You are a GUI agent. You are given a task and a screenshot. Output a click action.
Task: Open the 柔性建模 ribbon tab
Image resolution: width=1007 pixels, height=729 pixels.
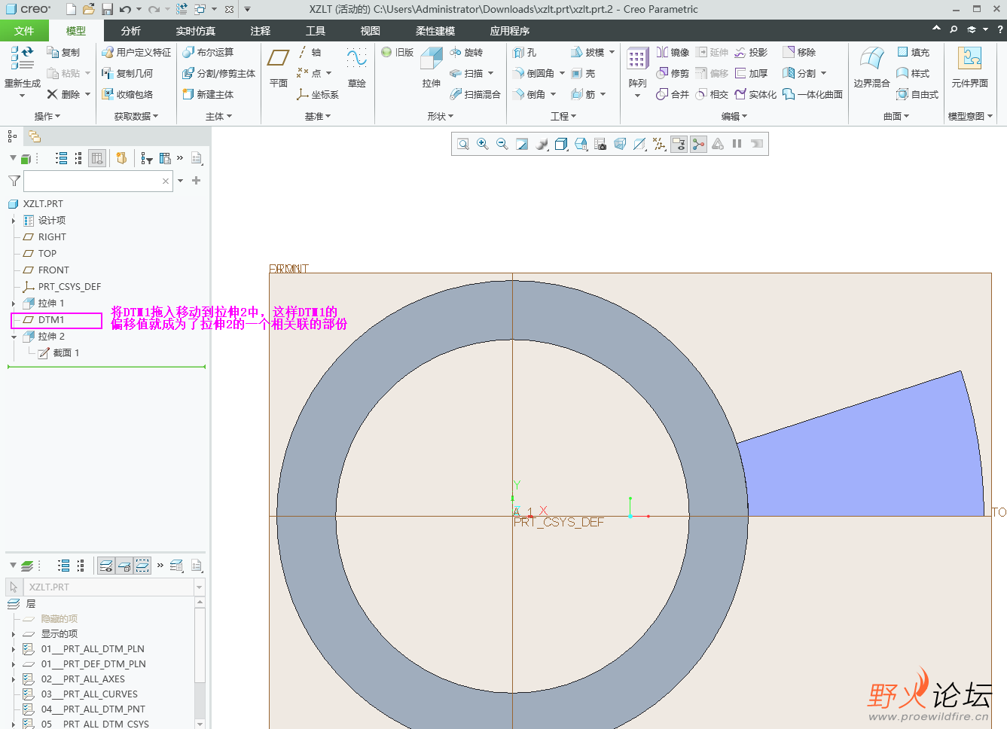[435, 31]
